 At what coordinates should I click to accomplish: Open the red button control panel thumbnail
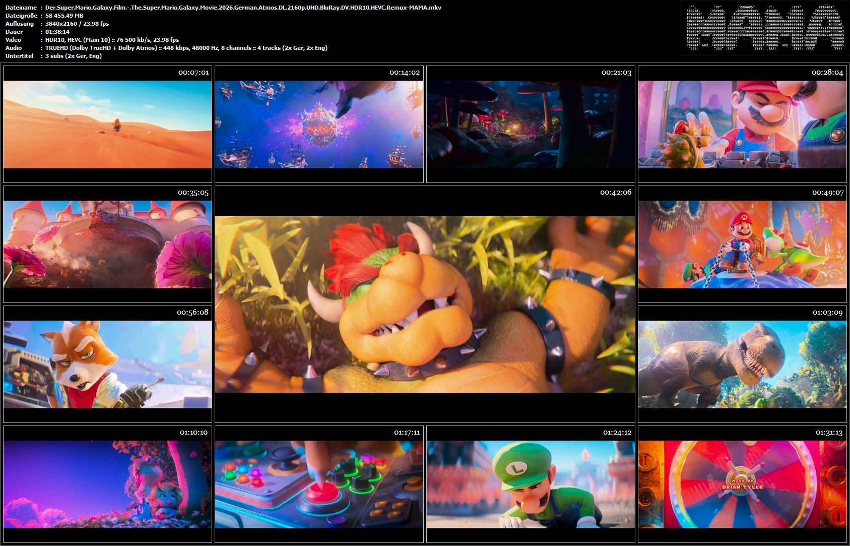(x=319, y=484)
